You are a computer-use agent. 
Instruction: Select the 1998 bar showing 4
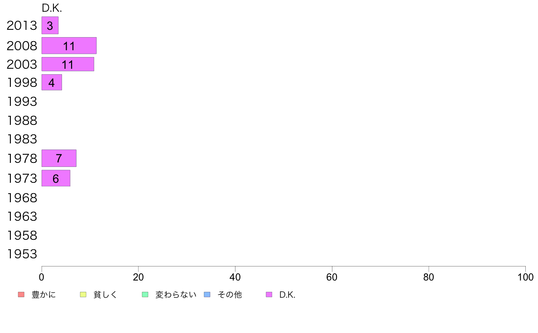pyautogui.click(x=52, y=82)
